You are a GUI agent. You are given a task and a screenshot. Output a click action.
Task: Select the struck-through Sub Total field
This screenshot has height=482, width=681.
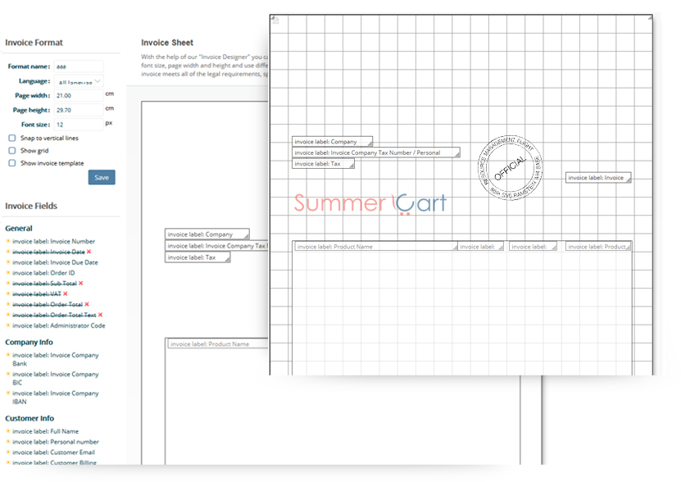pyautogui.click(x=44, y=284)
